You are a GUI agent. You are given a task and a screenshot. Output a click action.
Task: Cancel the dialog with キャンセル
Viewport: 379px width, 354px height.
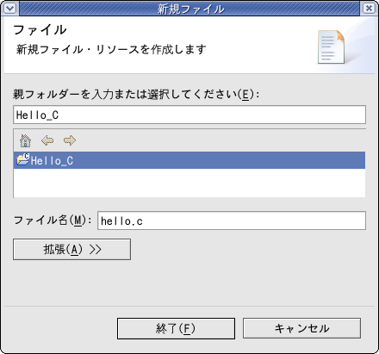click(x=301, y=328)
